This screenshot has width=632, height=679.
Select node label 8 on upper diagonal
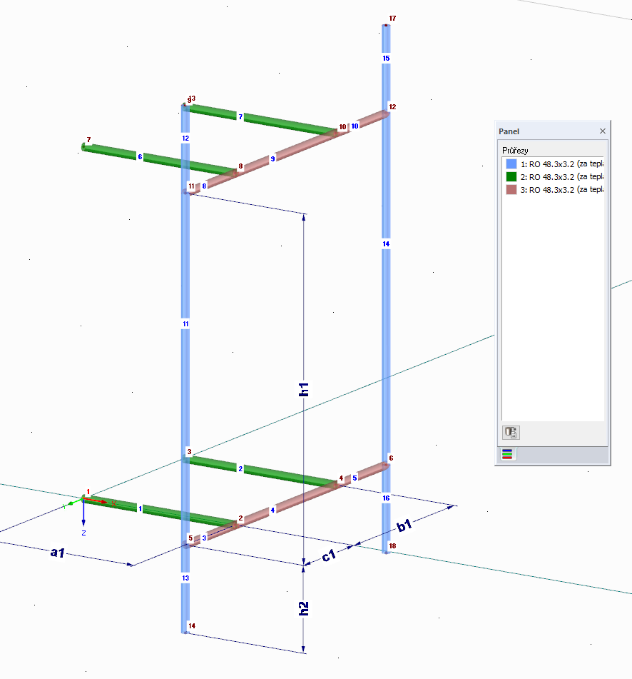tap(240, 166)
